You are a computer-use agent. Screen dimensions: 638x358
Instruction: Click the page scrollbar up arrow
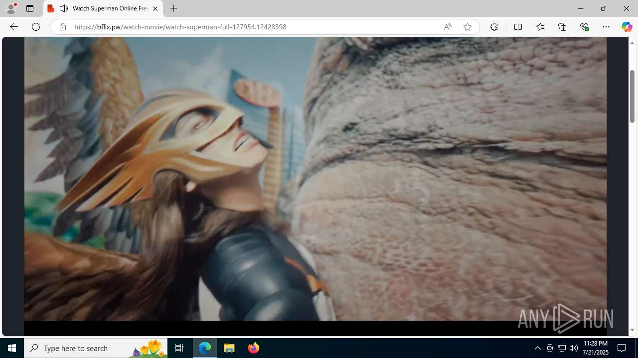[x=632, y=43]
